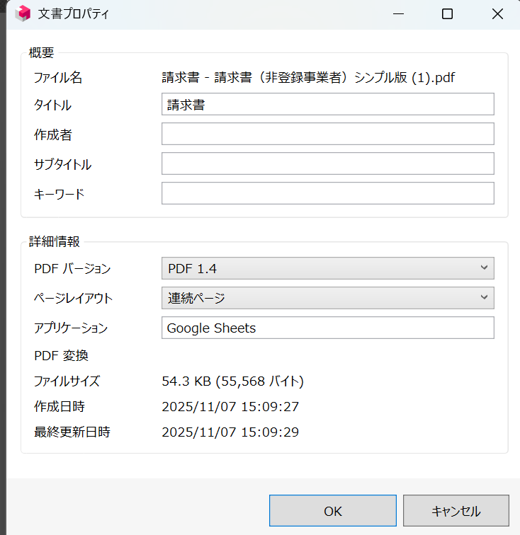
Task: Close the 文書プロパティ dialog with X
Action: point(497,14)
